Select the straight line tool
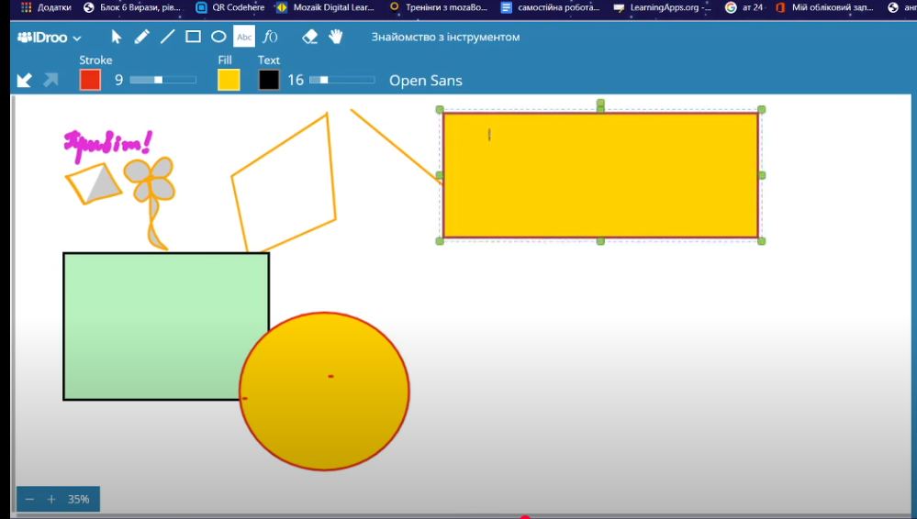The width and height of the screenshot is (917, 519). pos(167,38)
